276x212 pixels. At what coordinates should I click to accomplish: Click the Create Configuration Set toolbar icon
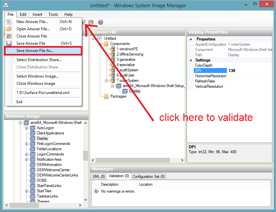(91, 22)
